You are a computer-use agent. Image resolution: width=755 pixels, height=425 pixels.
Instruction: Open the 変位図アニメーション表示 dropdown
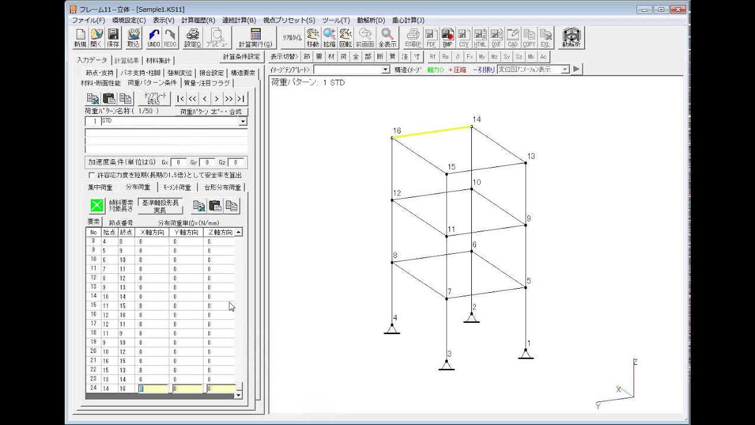click(x=565, y=70)
